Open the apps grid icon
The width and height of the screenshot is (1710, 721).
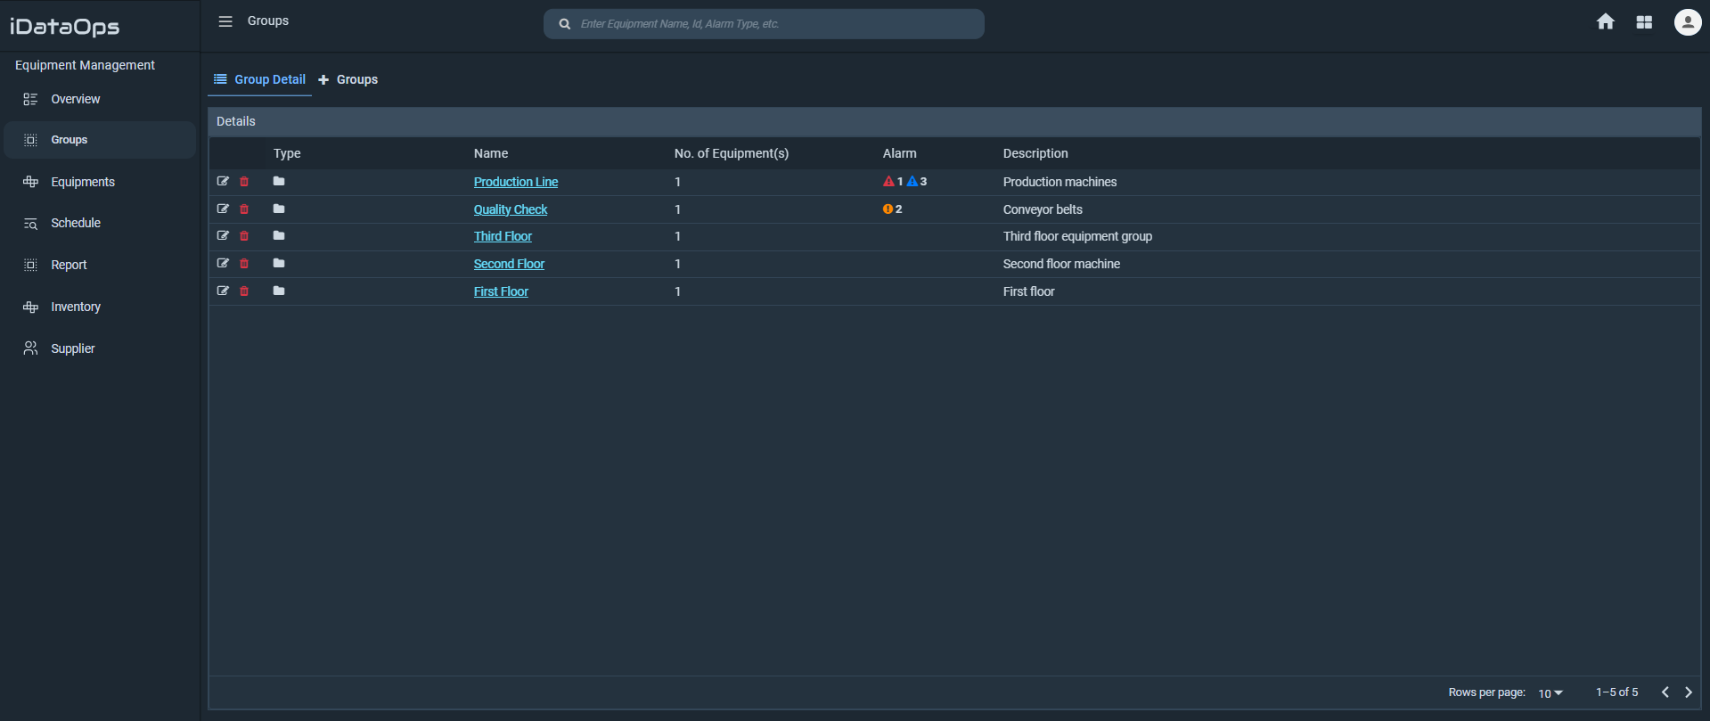(1644, 22)
